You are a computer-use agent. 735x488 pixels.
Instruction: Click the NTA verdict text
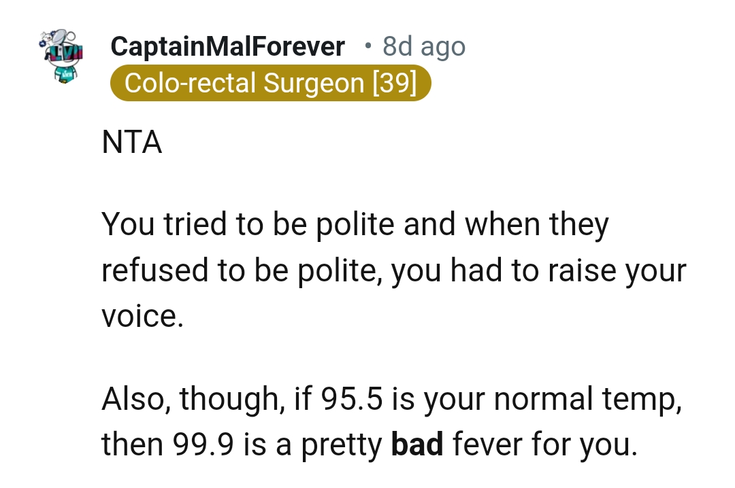coord(131,143)
